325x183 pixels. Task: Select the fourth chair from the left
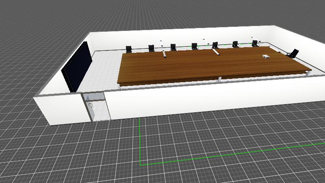click(x=194, y=46)
